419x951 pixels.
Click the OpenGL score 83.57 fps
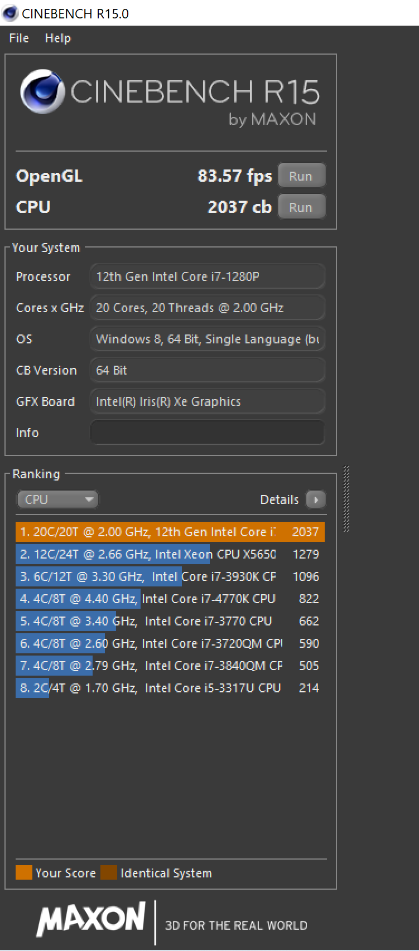235,176
